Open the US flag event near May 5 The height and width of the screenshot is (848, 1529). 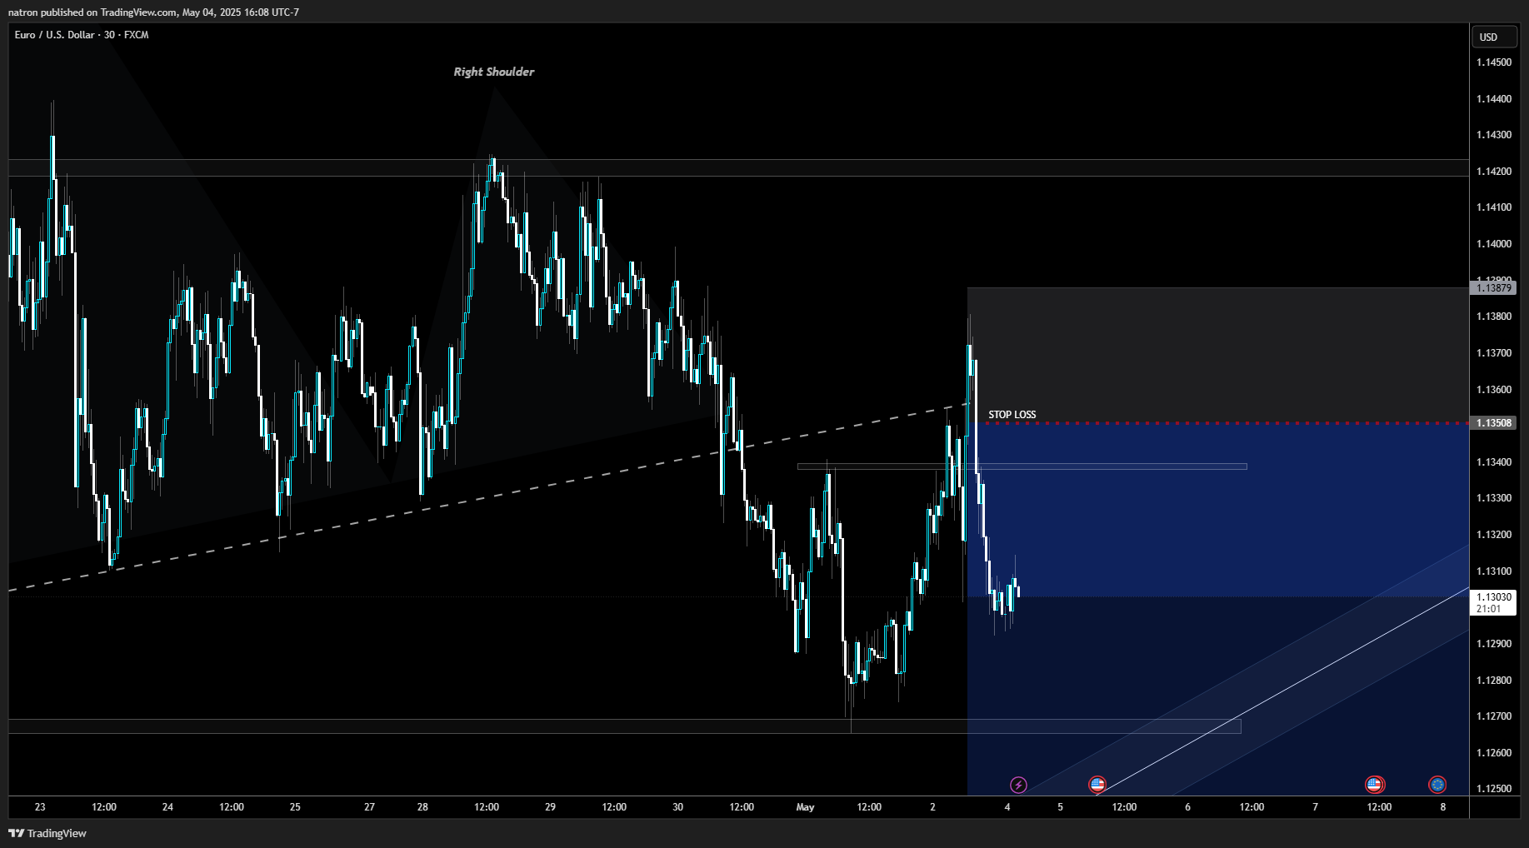[x=1097, y=785]
